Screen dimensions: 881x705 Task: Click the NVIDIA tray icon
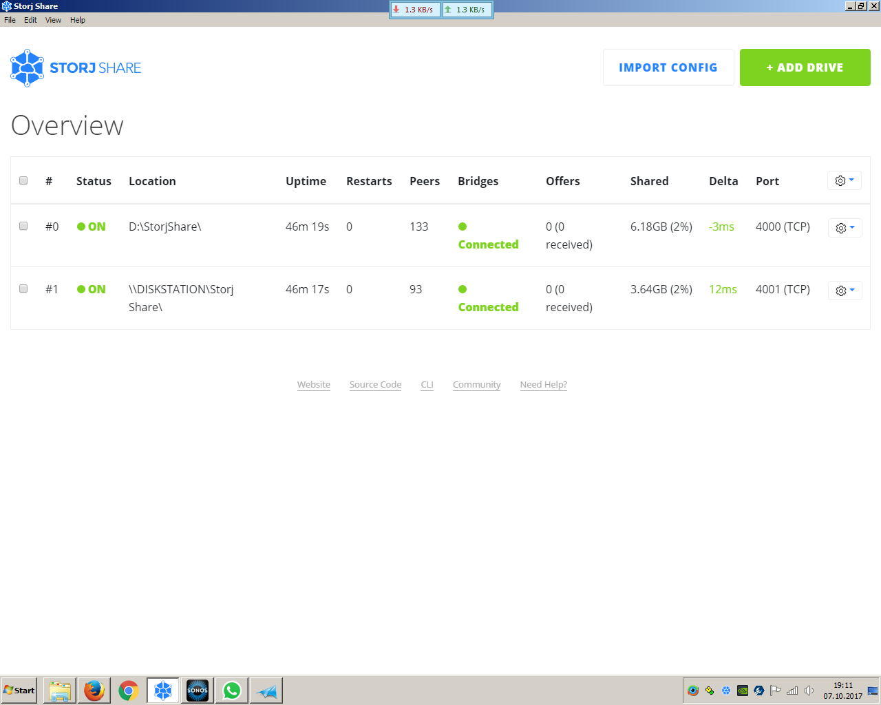743,691
